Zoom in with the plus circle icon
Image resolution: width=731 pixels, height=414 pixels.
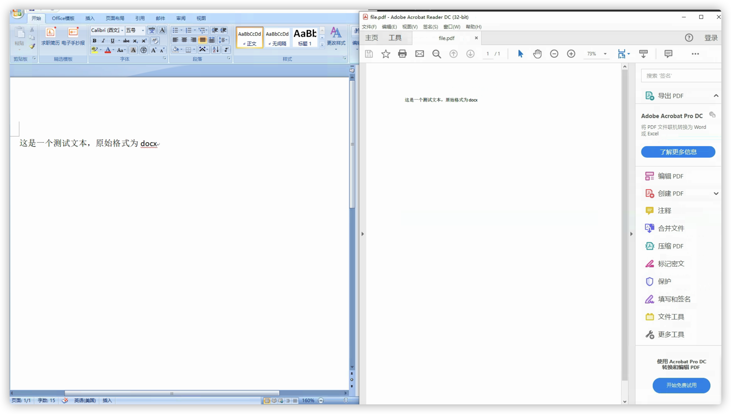571,54
